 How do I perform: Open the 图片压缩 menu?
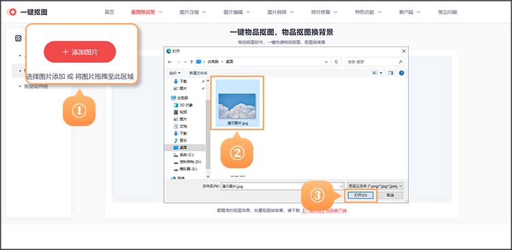193,12
